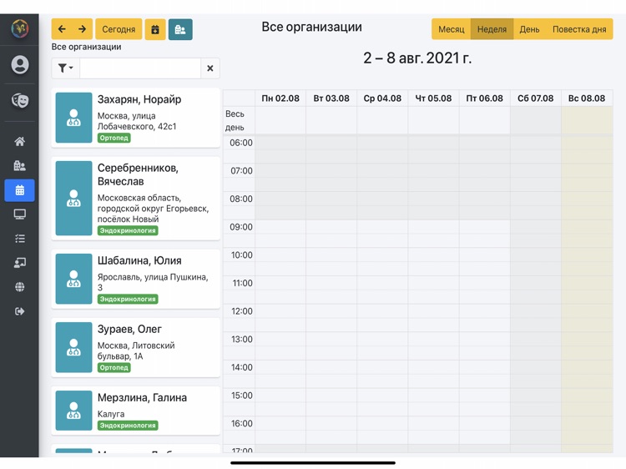
Task: Click the Ортопед tag under Зураев
Action: point(114,368)
